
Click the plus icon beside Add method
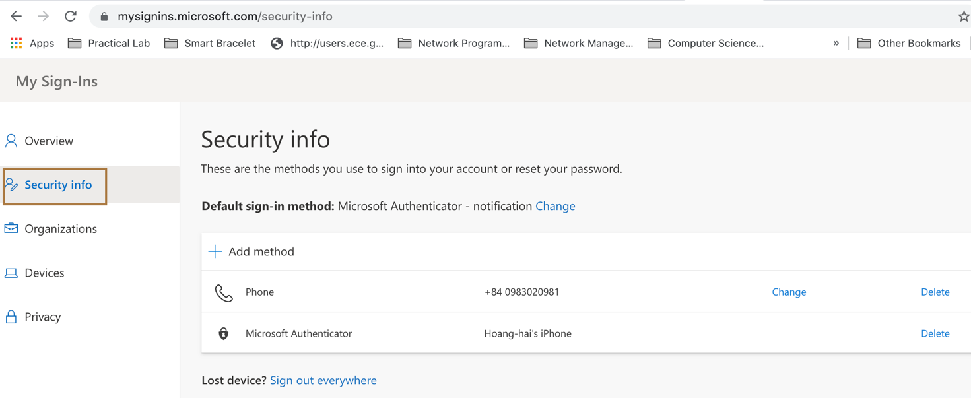(215, 251)
